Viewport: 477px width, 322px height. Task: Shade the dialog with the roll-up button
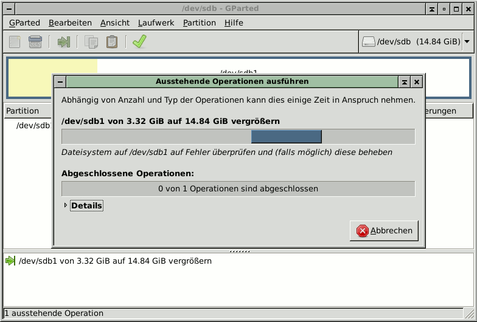[x=404, y=81]
